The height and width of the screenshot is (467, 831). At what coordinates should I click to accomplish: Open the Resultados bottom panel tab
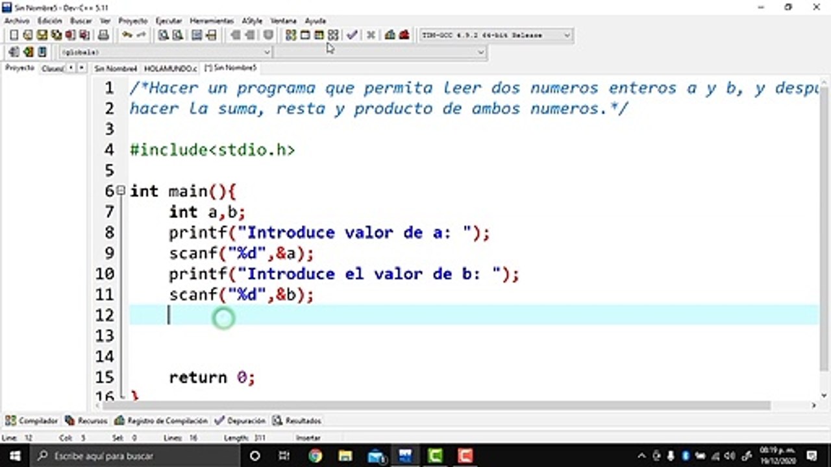(297, 420)
